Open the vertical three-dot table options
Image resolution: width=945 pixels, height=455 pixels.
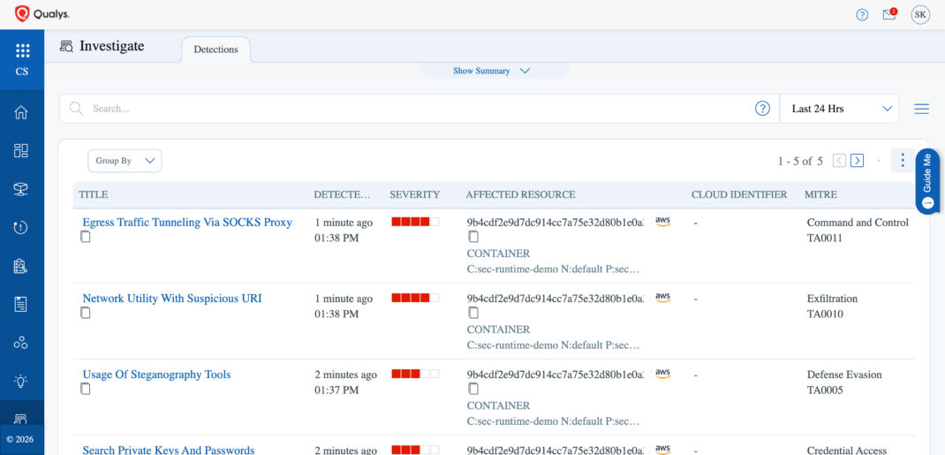click(x=903, y=160)
